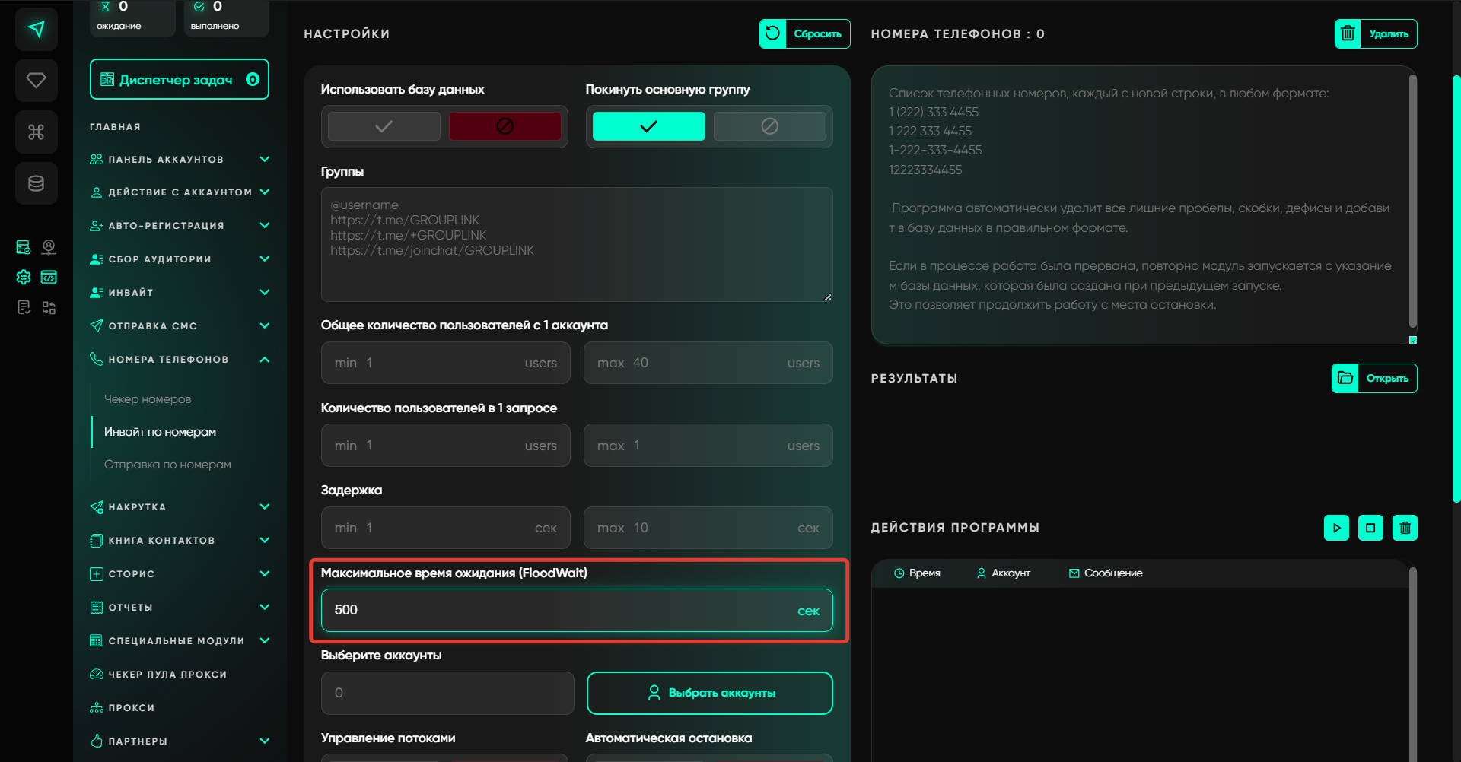Open Чекер номеров submenu item
This screenshot has width=1461, height=762.
pyautogui.click(x=148, y=399)
